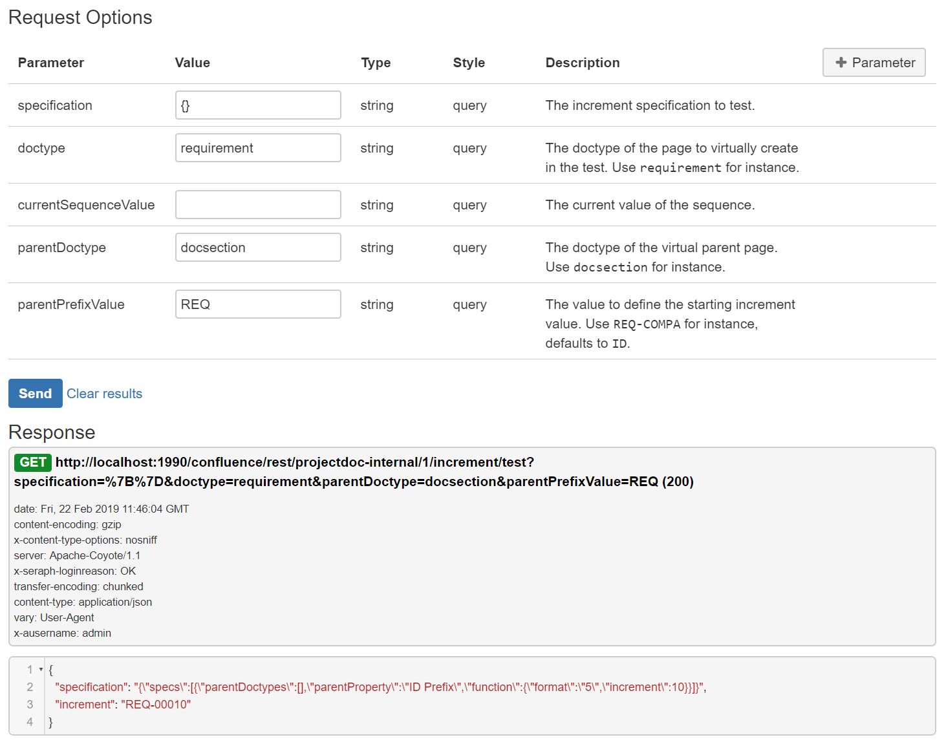Click the Description column header

[x=582, y=63]
